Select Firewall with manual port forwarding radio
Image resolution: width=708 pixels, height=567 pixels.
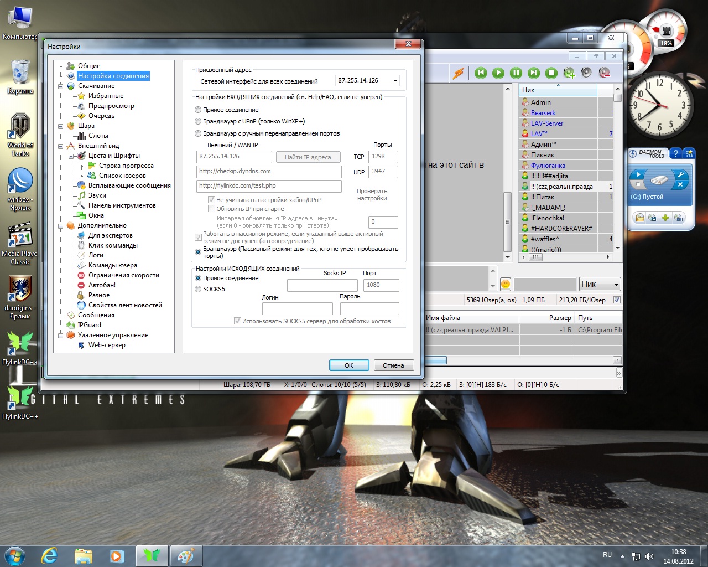coord(198,133)
